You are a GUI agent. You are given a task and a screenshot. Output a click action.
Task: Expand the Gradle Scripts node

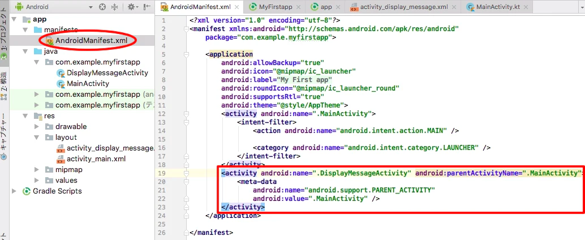tap(14, 191)
